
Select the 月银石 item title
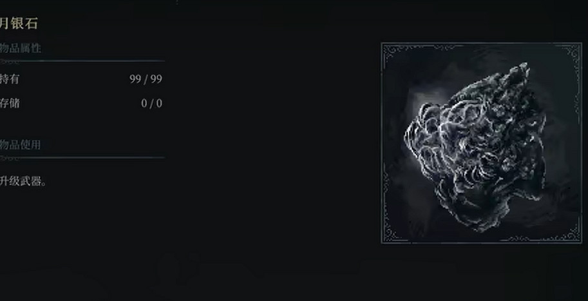tap(19, 24)
